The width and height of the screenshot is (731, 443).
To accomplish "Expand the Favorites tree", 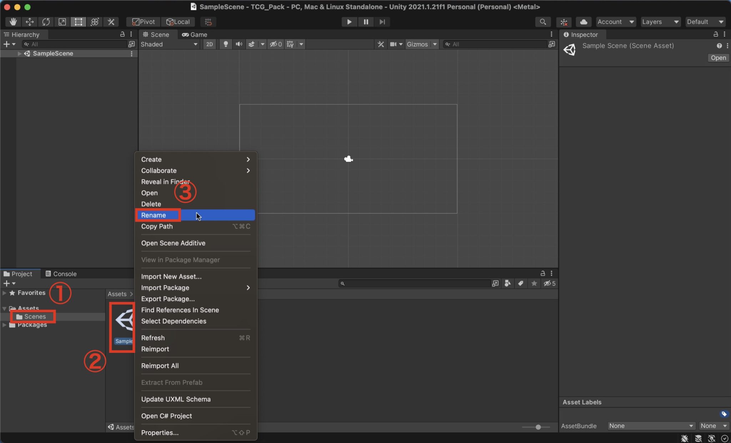I will 4,293.
